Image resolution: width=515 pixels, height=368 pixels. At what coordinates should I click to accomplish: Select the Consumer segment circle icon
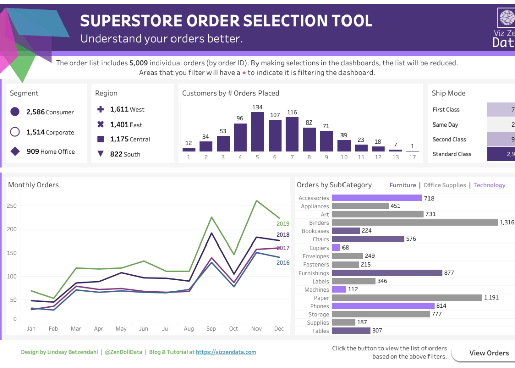[x=15, y=111]
